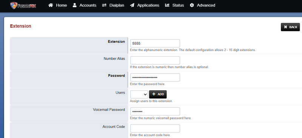The width and height of the screenshot is (302, 138).
Task: Click the Number Alias input field
Action: click(155, 60)
